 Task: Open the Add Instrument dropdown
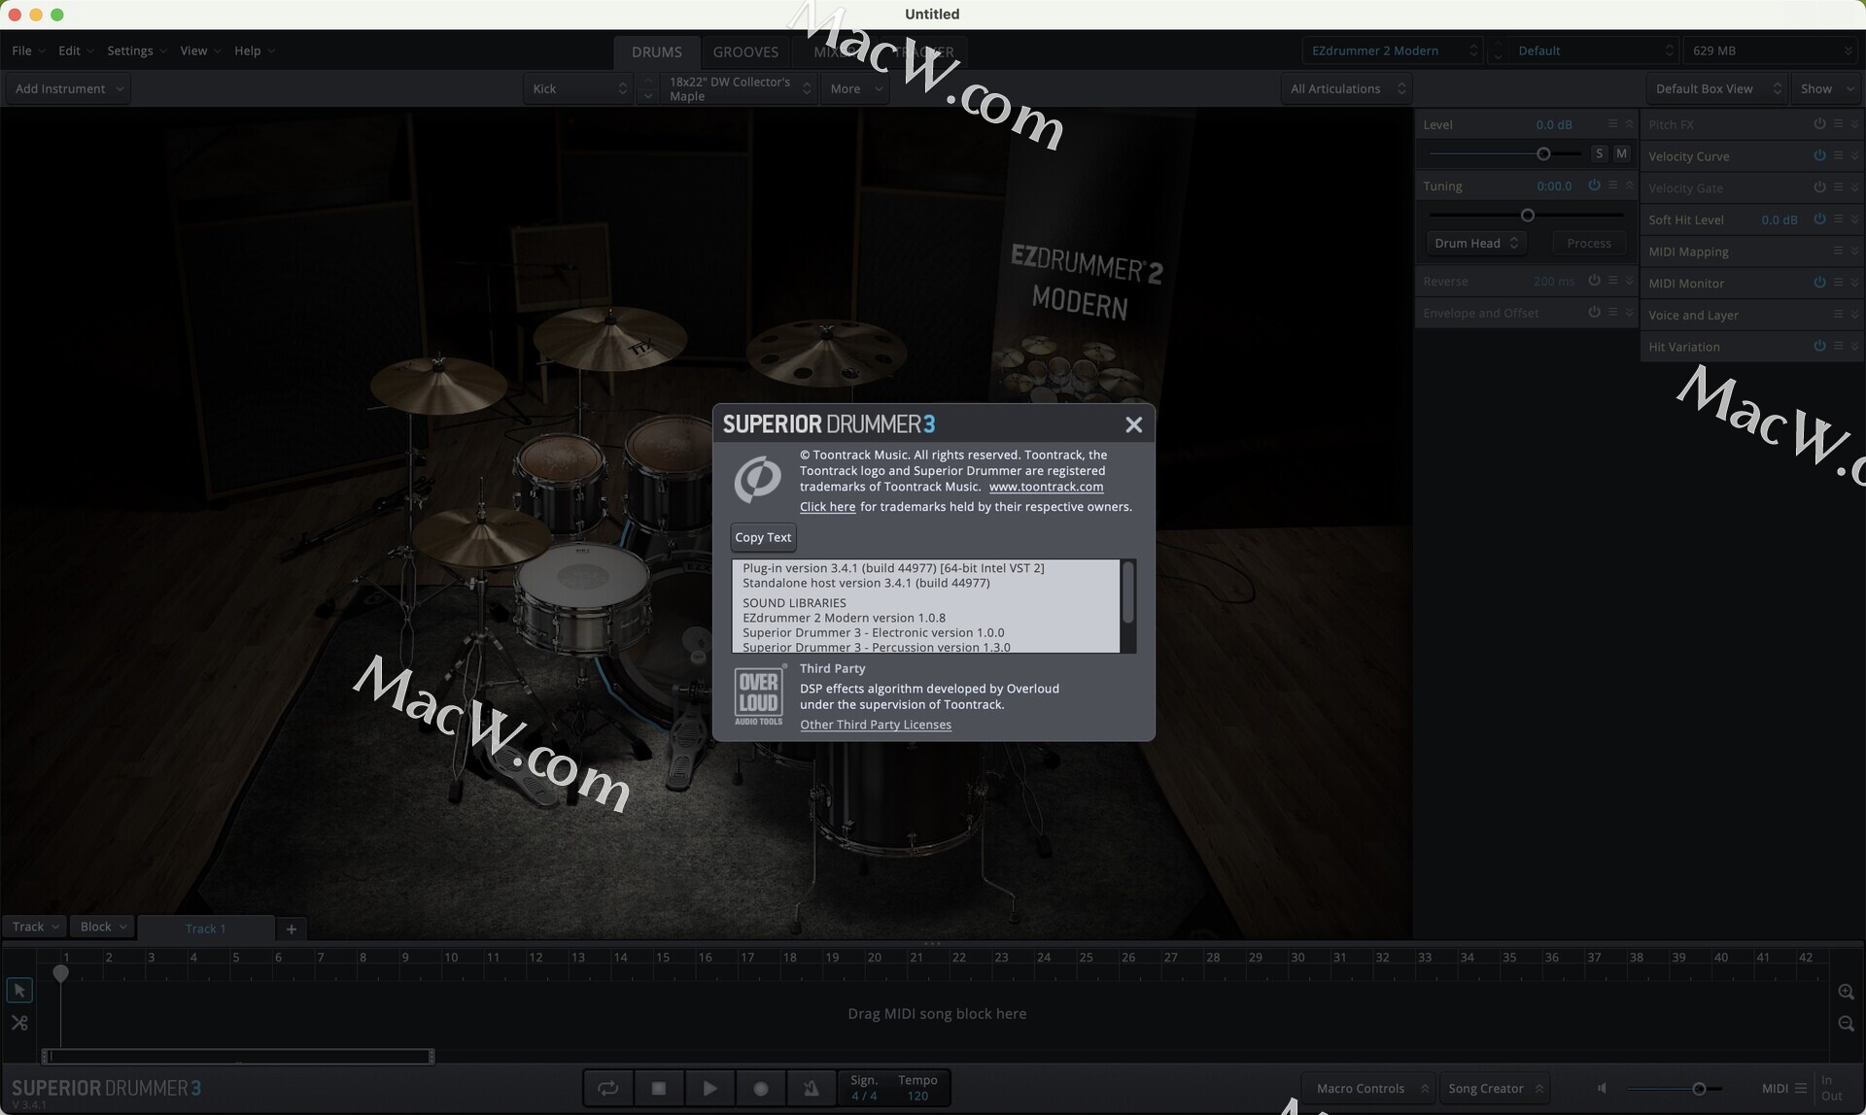68,88
